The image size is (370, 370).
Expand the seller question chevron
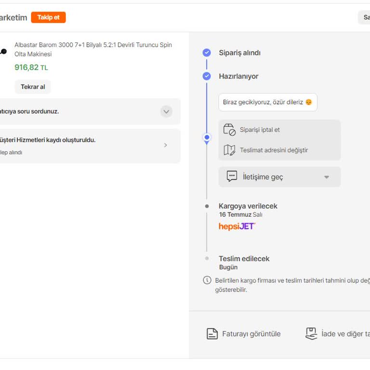pyautogui.click(x=166, y=111)
